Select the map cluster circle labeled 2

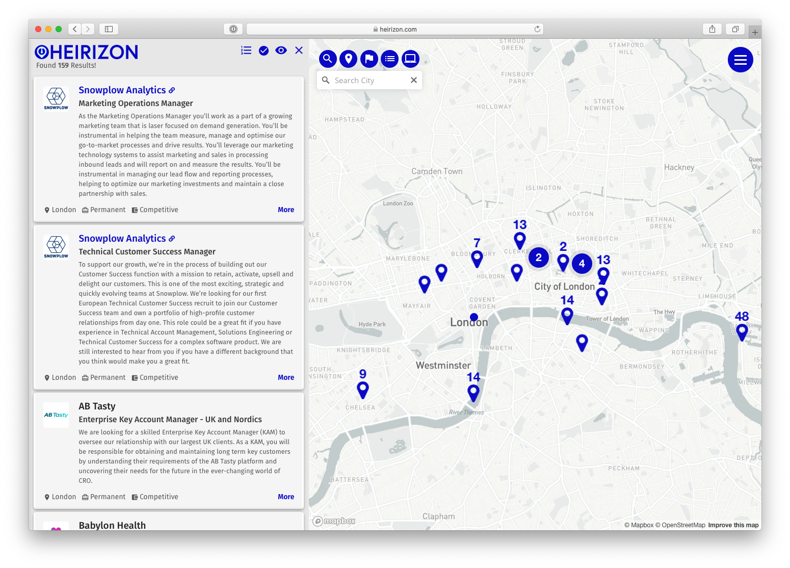tap(539, 257)
